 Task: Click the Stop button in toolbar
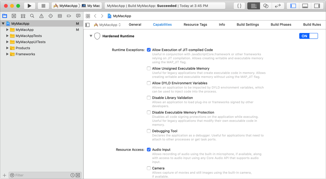43,6
